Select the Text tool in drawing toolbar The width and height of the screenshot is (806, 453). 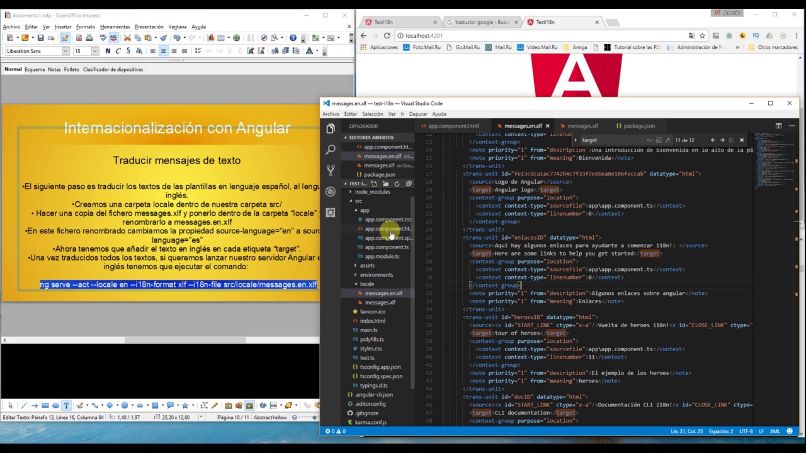(66, 406)
